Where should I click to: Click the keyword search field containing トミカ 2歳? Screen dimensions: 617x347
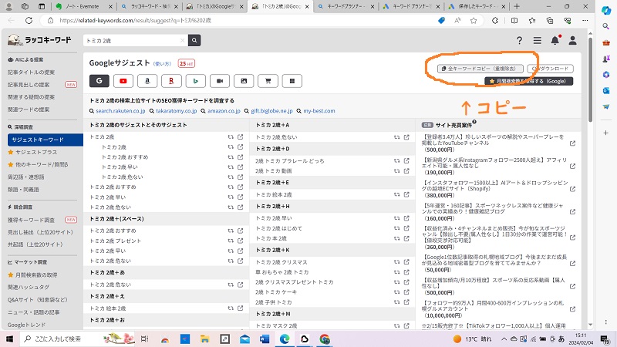pos(133,40)
